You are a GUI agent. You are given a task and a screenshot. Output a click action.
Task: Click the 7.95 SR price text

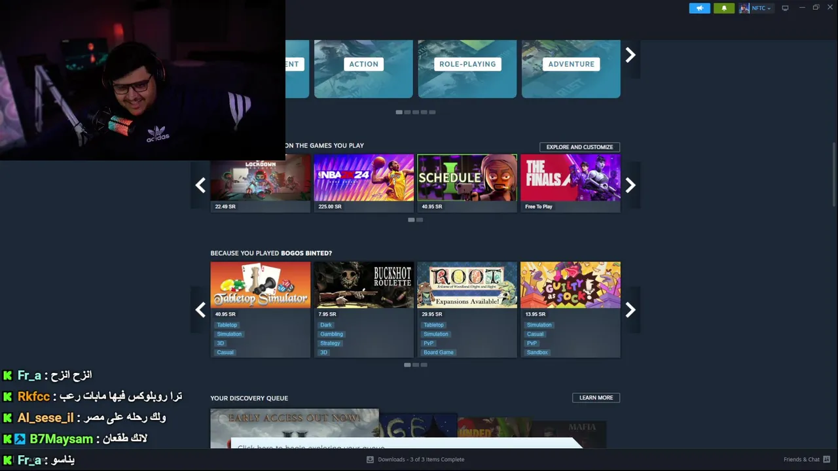[x=327, y=314]
